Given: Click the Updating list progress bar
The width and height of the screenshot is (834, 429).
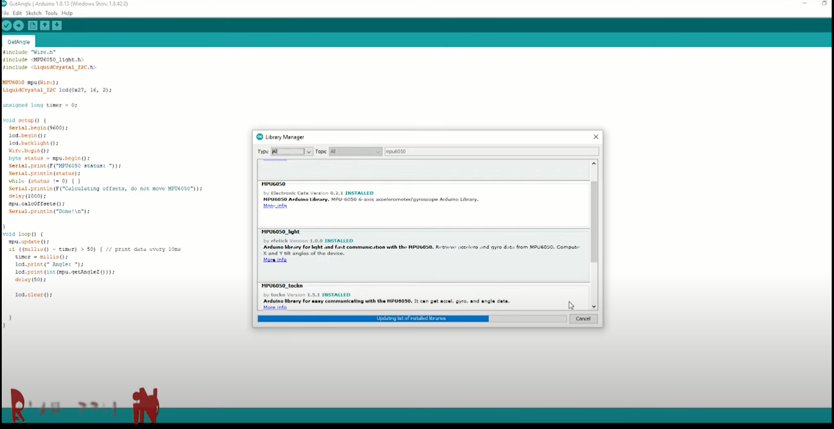Looking at the screenshot, I should click(412, 319).
